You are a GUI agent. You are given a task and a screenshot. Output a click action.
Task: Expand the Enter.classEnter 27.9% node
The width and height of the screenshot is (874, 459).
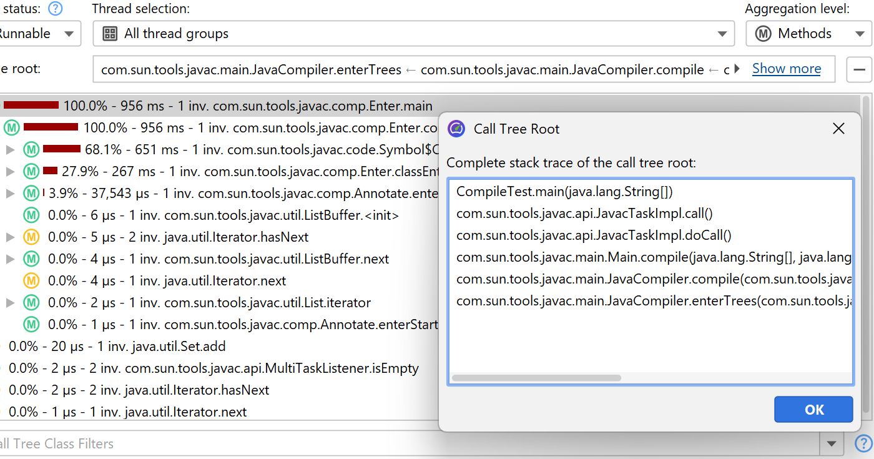(x=10, y=172)
